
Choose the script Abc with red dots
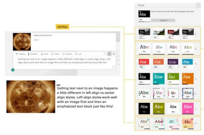tap(173, 94)
